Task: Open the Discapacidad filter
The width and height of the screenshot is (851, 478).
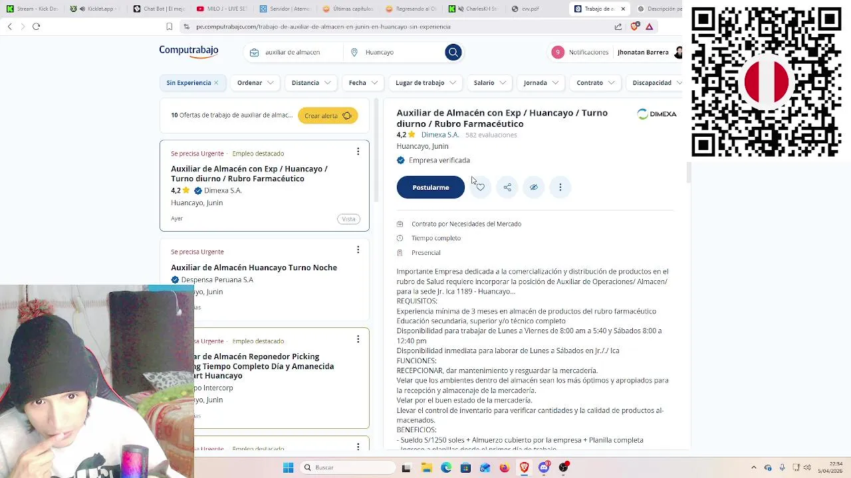Action: pyautogui.click(x=655, y=83)
